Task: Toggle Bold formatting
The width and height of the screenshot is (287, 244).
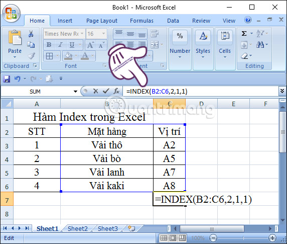Action: tap(49, 45)
